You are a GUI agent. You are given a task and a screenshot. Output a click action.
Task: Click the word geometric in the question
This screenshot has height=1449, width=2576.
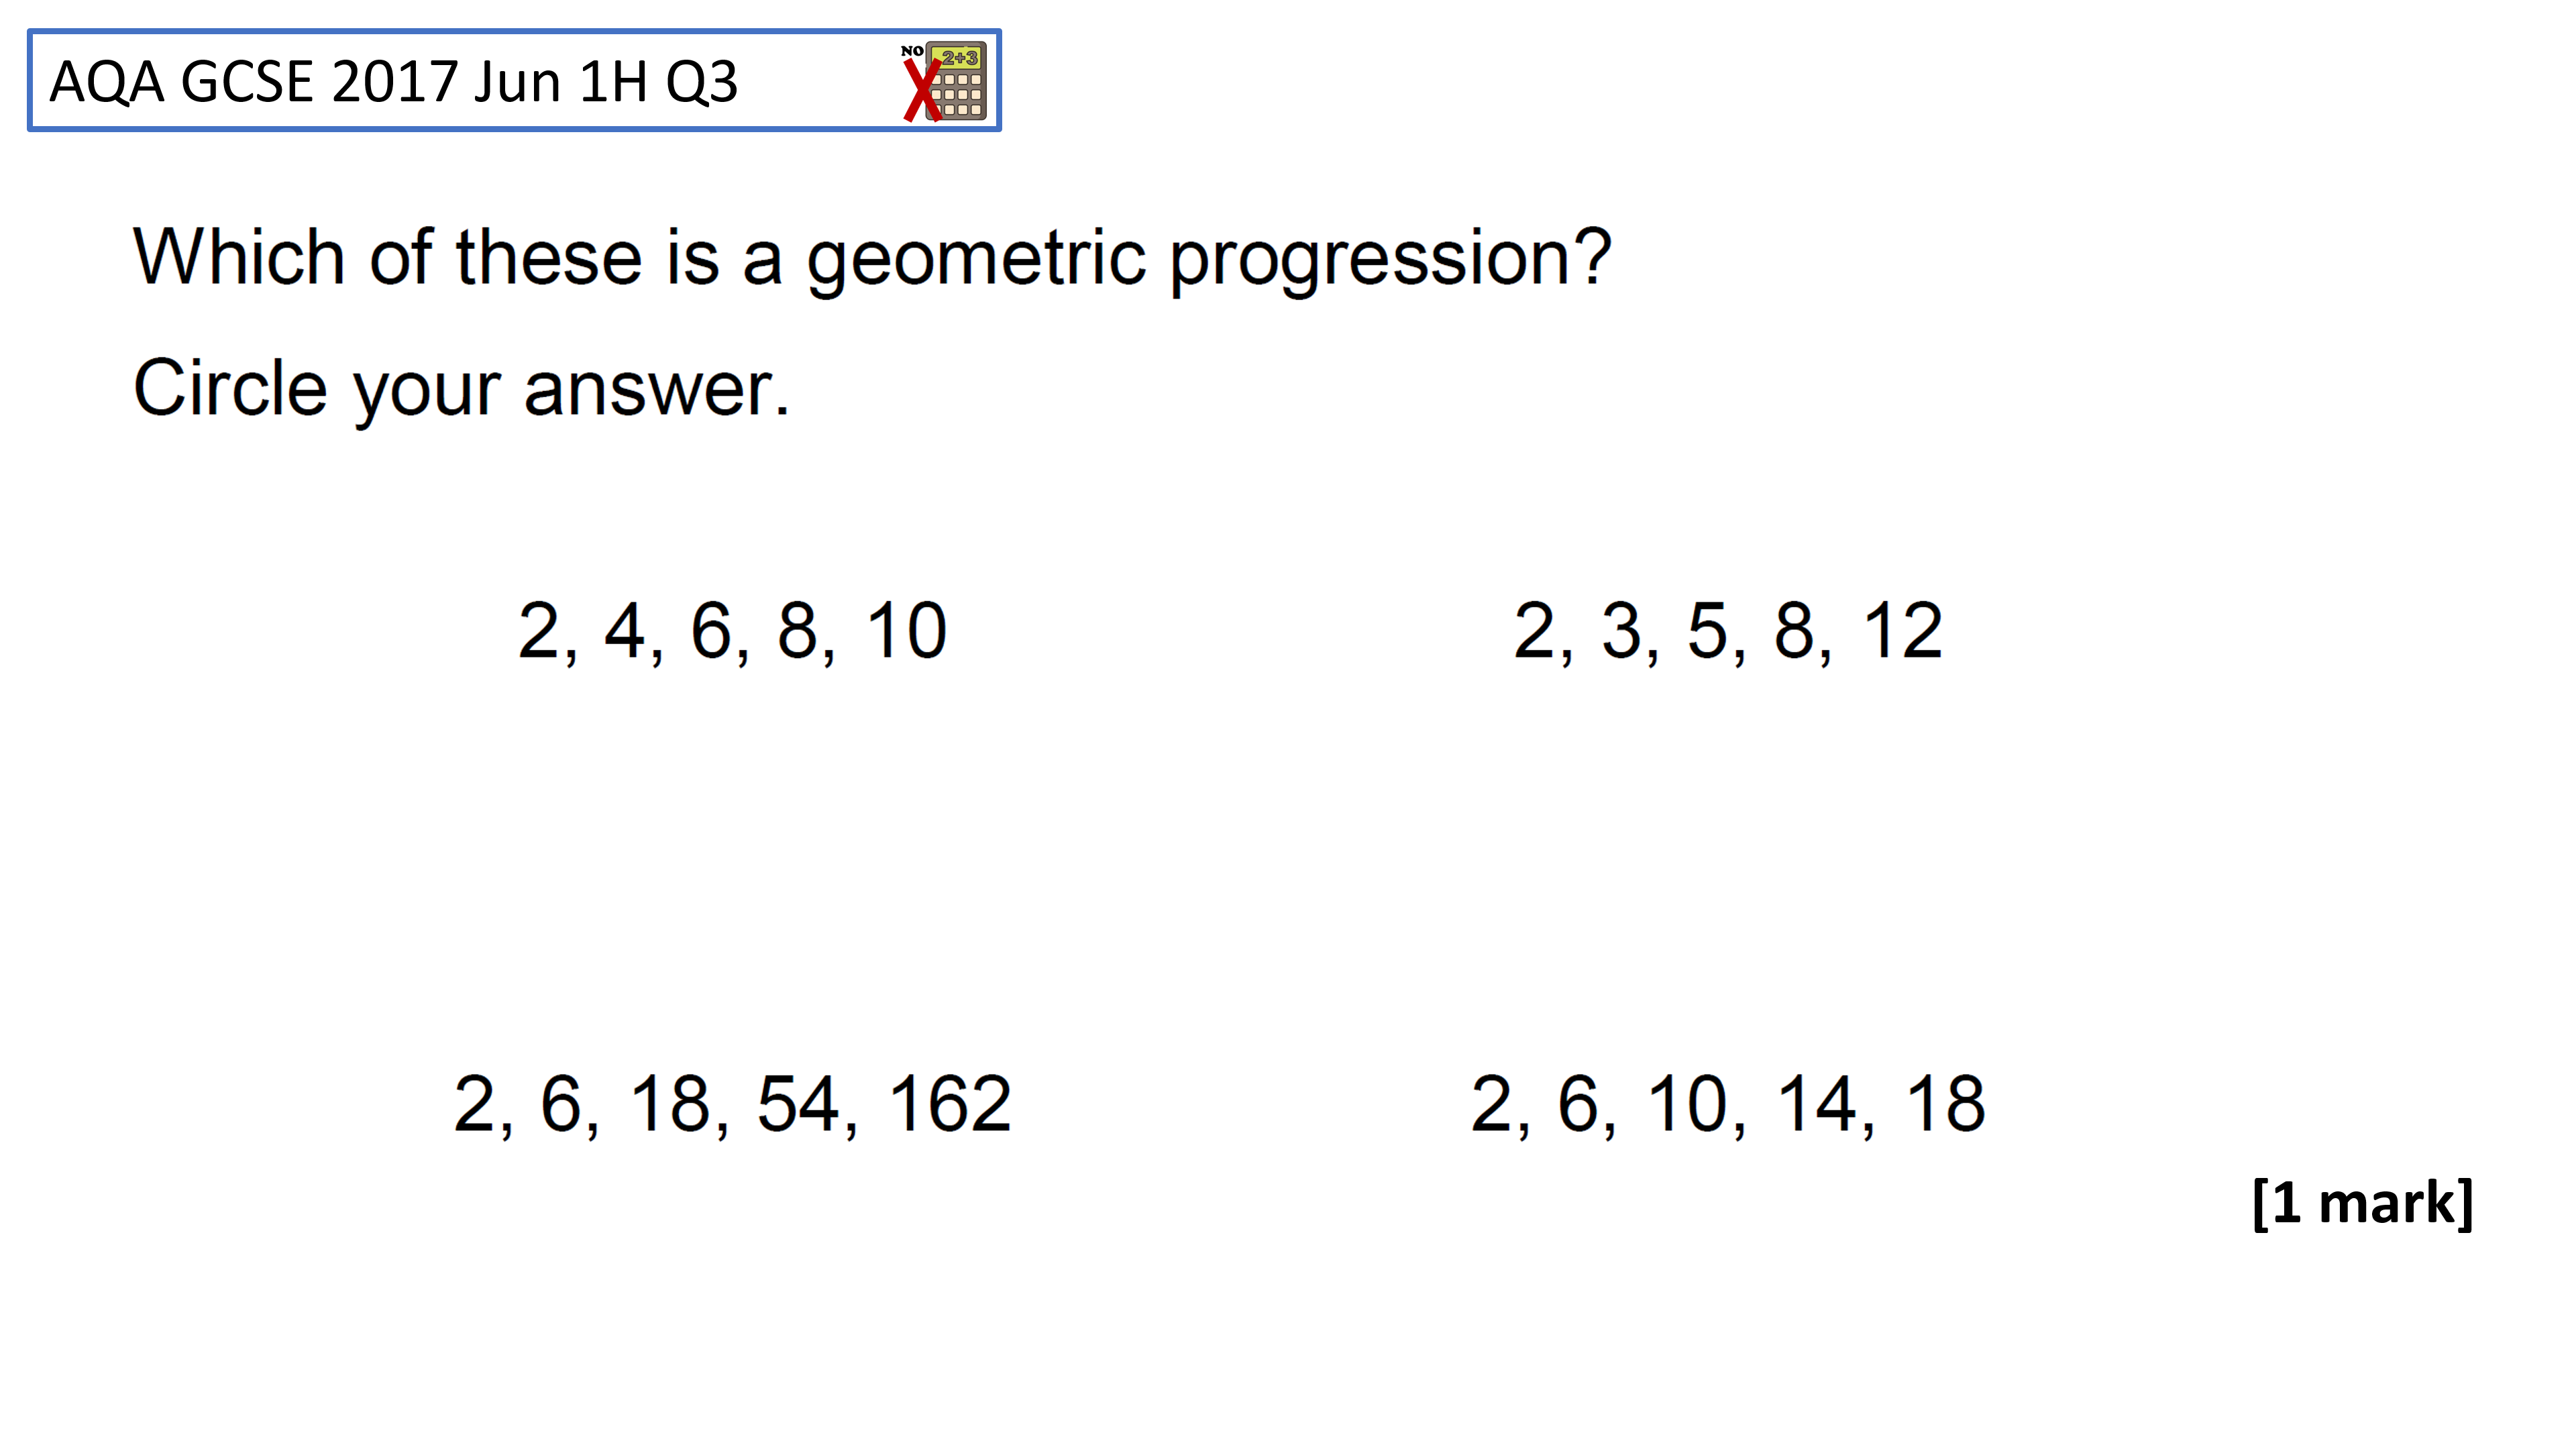pyautogui.click(x=975, y=260)
